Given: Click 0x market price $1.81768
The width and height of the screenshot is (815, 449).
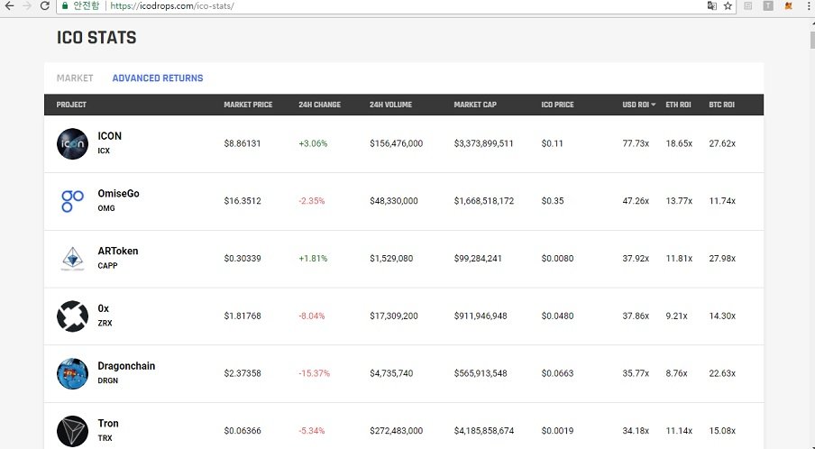Looking at the screenshot, I should [x=243, y=316].
